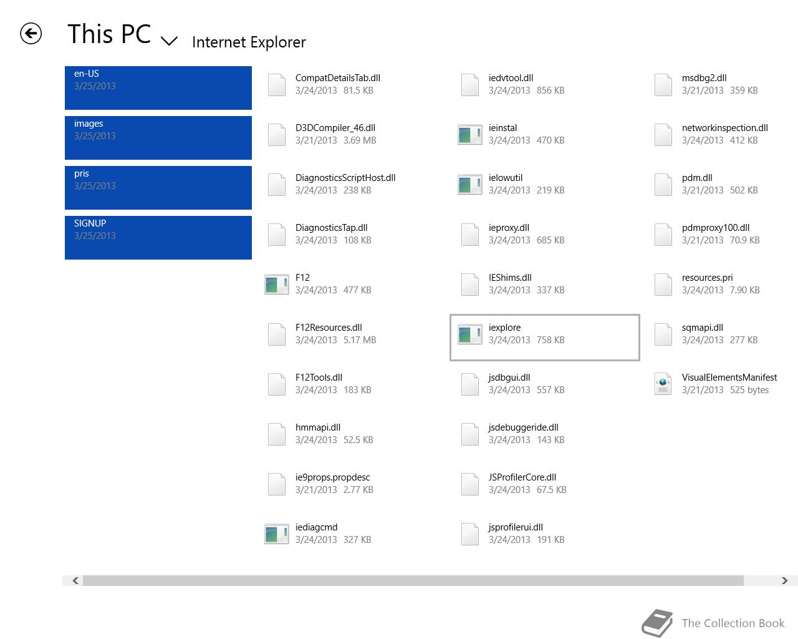Viewport: 798px width, 639px height.
Task: Select the iediagcmd application icon
Action: [x=277, y=534]
